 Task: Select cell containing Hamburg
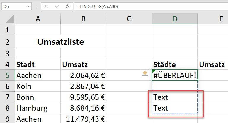(x=38, y=108)
